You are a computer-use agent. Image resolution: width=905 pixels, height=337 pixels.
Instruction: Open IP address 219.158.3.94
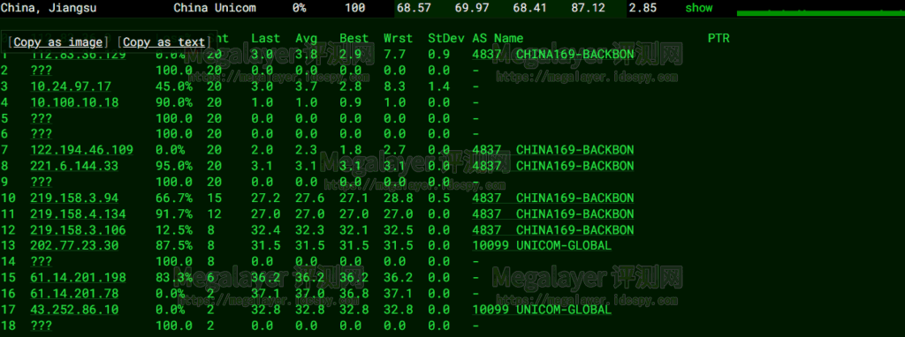(x=74, y=198)
